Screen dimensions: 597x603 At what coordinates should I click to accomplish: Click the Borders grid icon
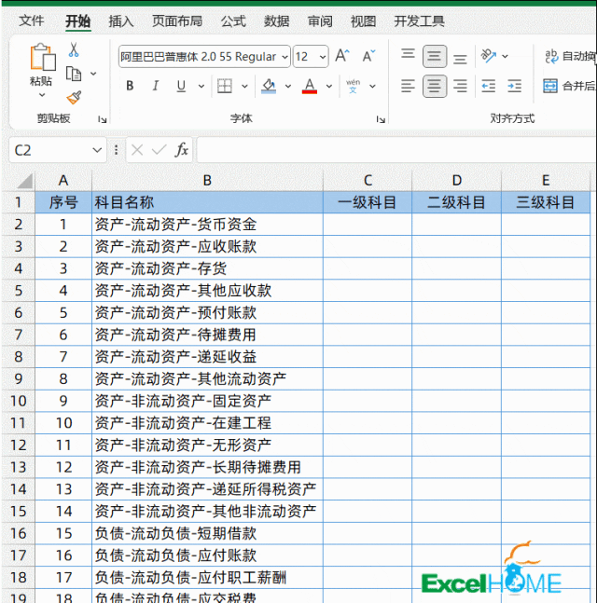point(224,87)
